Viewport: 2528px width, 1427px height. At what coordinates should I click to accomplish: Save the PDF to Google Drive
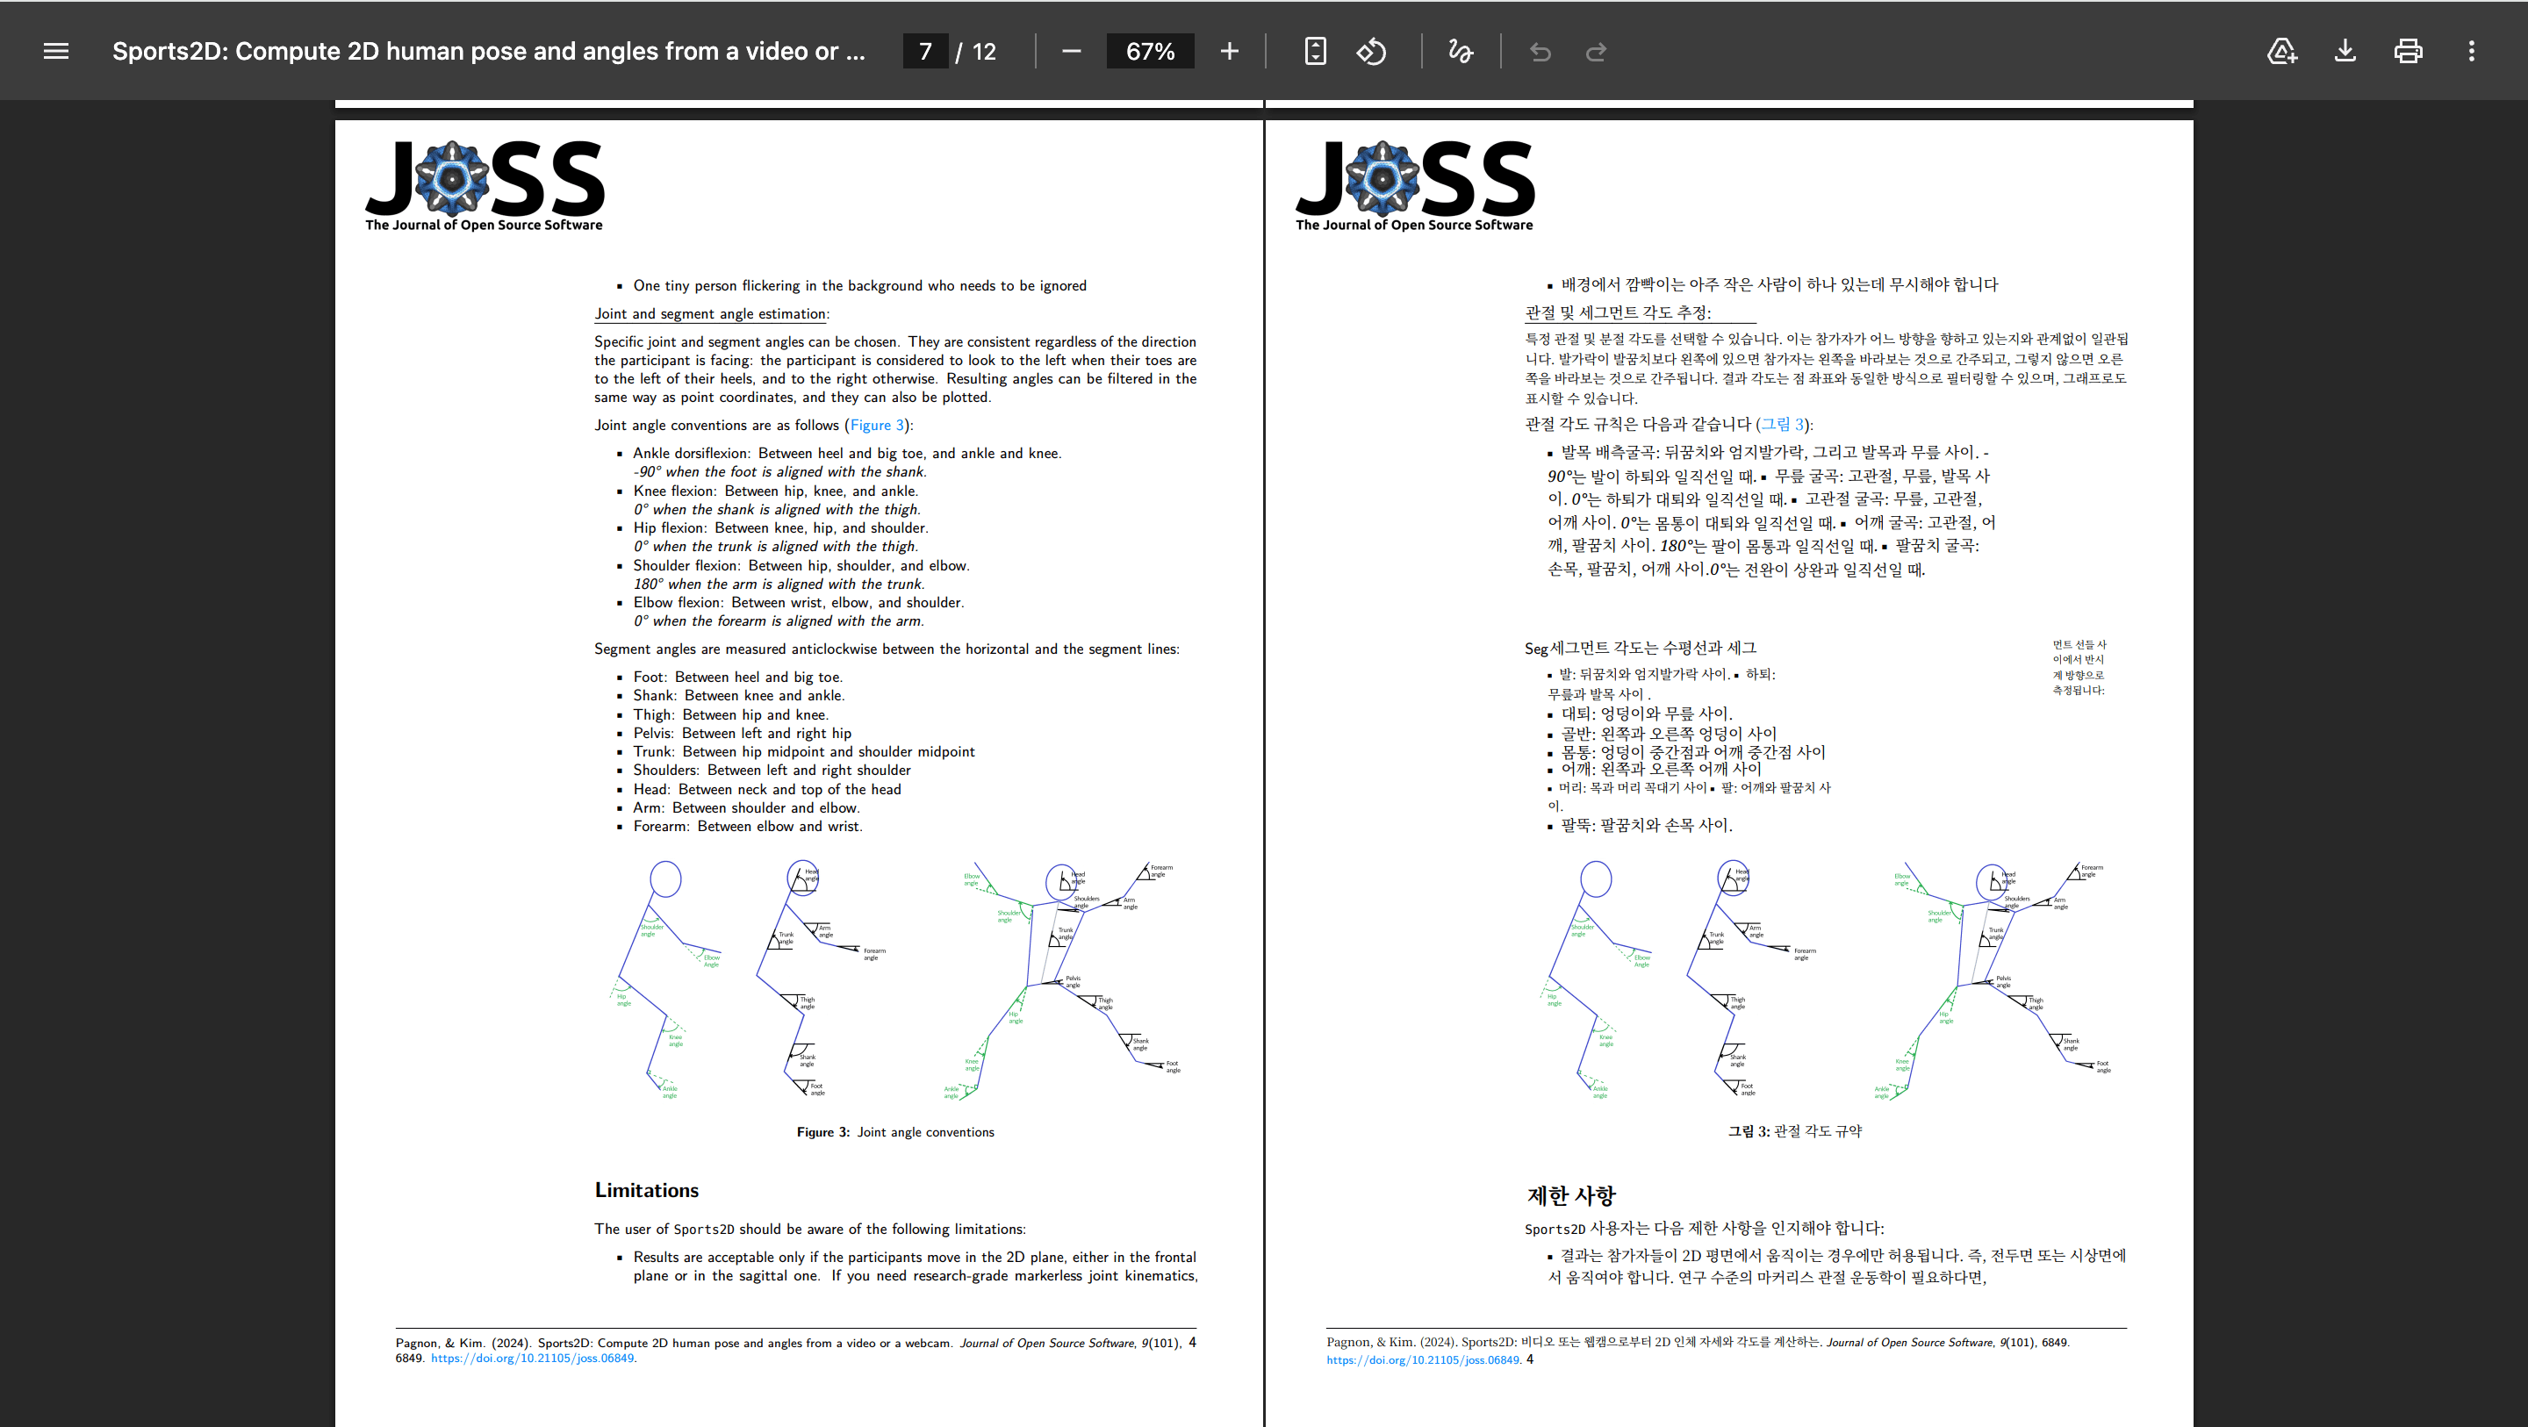[x=2281, y=51]
